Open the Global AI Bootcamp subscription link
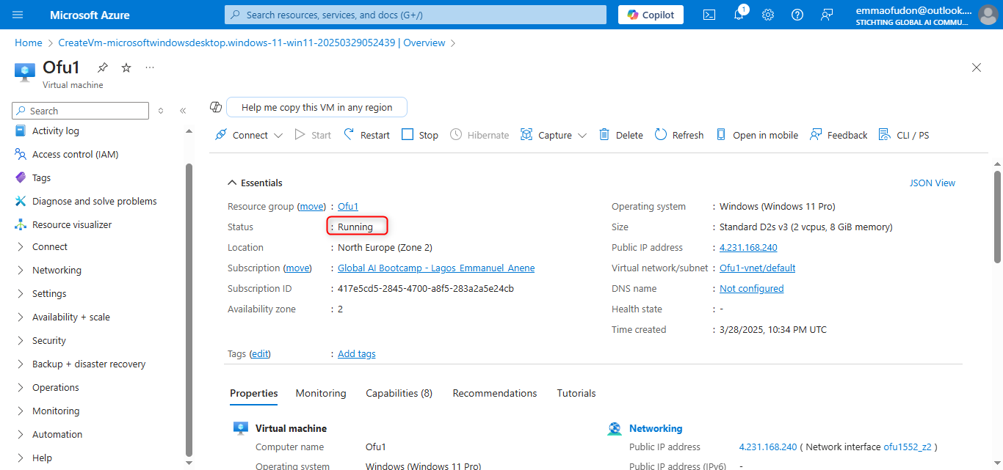 point(436,268)
